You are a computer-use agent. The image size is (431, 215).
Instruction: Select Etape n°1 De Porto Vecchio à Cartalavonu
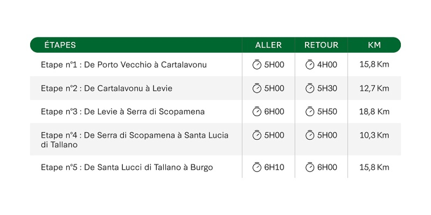coord(124,65)
